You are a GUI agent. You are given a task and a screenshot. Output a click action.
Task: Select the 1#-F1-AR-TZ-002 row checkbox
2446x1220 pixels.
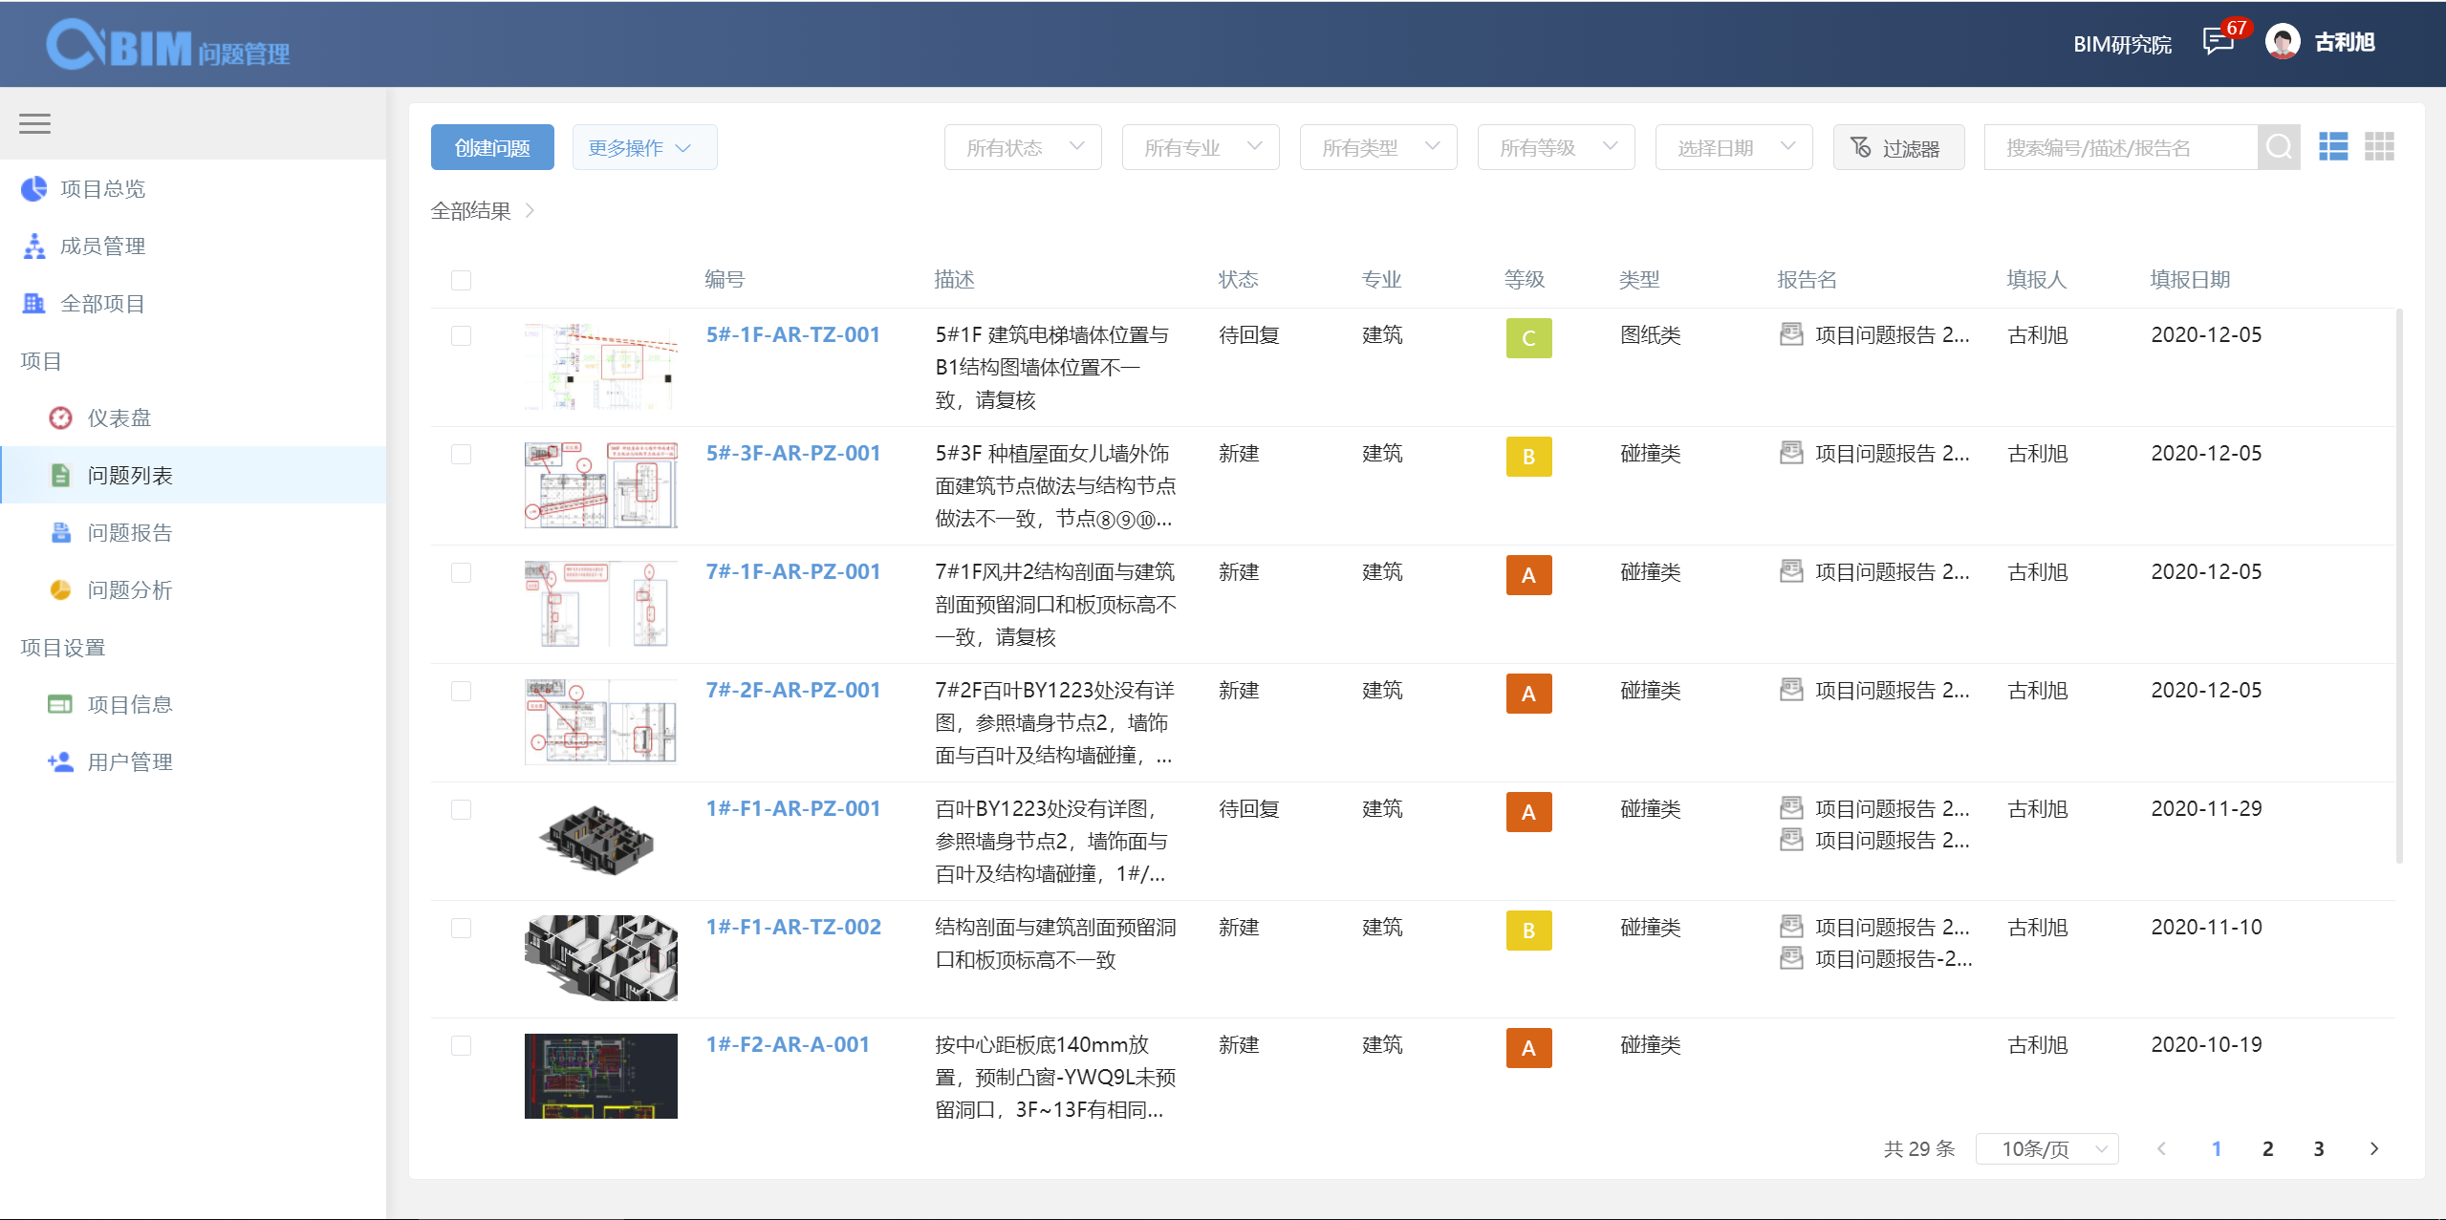click(x=461, y=928)
